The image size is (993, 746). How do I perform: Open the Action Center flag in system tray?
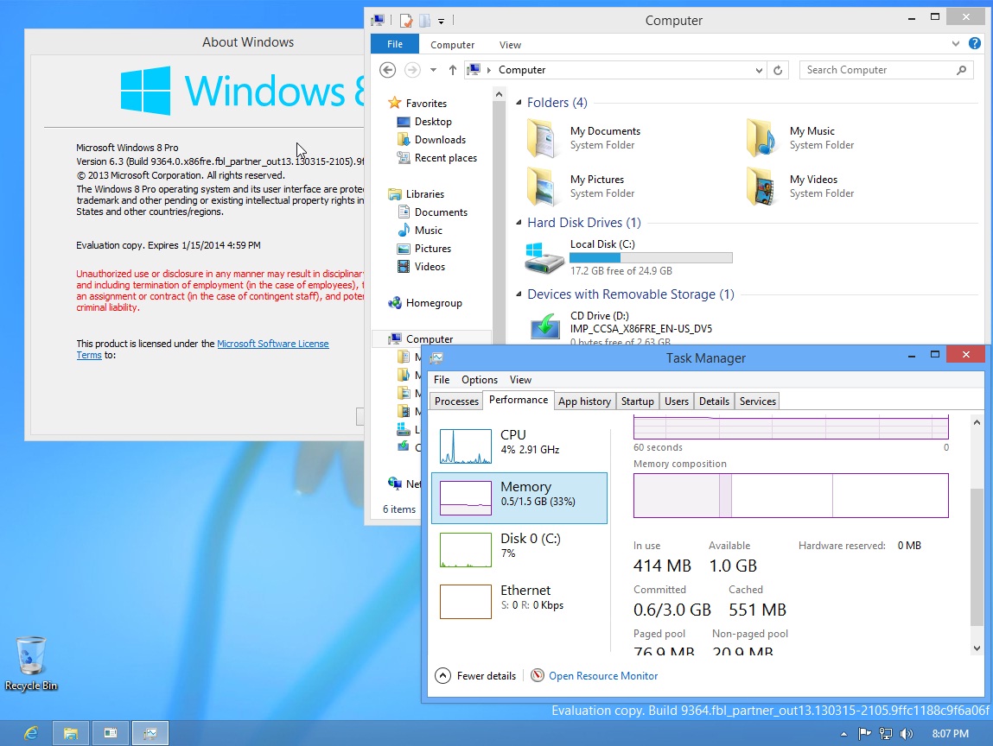863,733
